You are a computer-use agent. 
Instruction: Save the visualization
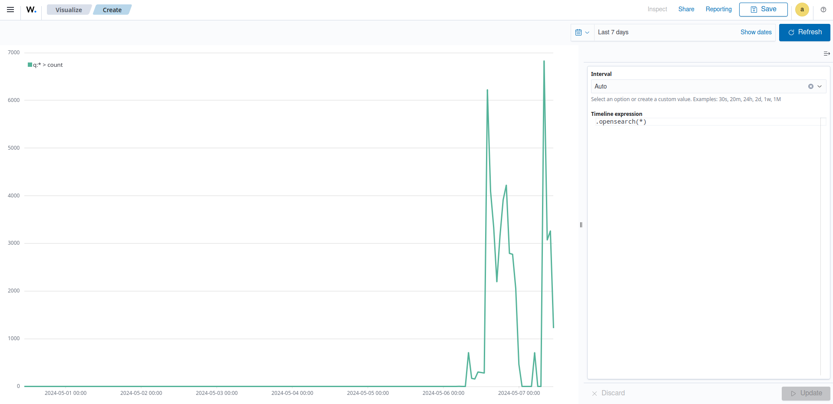point(763,9)
